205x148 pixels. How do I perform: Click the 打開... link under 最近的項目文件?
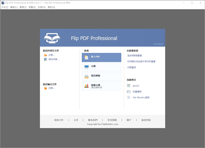pyautogui.click(x=52, y=55)
